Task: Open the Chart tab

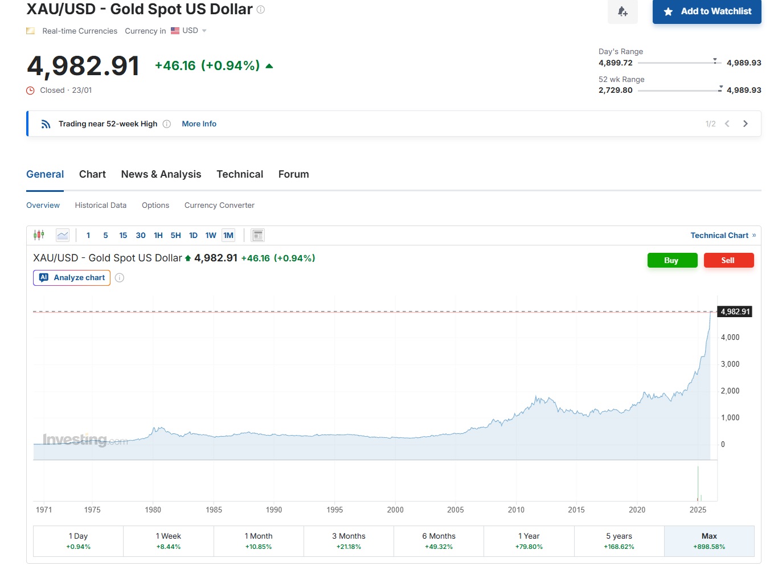Action: pyautogui.click(x=92, y=174)
